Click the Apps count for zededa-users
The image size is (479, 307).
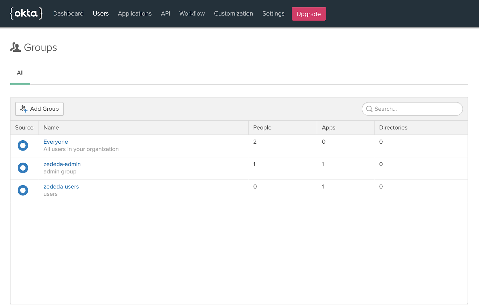(323, 187)
